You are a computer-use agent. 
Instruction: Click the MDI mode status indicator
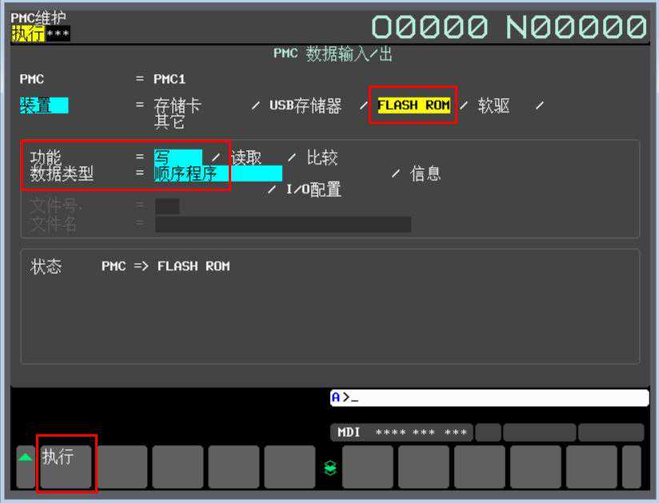tap(349, 433)
